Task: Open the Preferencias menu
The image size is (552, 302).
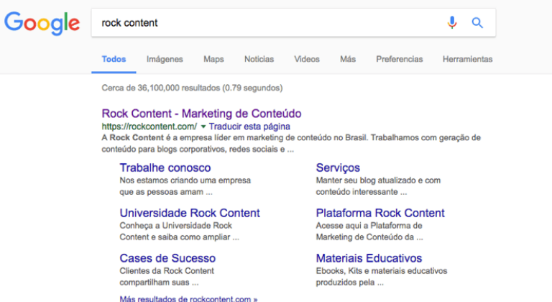Action: (400, 59)
